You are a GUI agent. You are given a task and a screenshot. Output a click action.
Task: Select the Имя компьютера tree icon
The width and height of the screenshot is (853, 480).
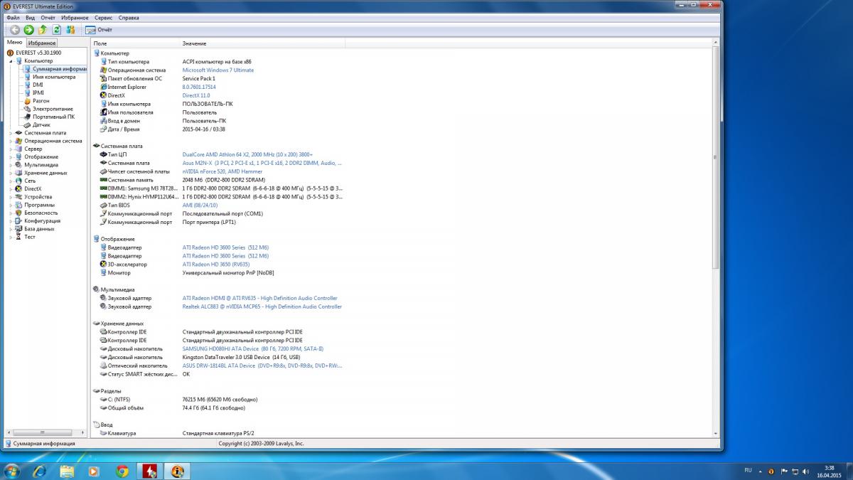point(28,77)
